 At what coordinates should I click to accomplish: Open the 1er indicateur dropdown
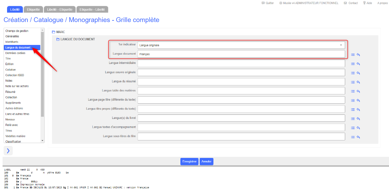(241, 45)
